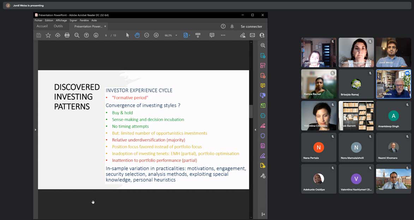Click the print icon in Acrobat toolbar
Image resolution: width=414 pixels, height=220 pixels.
click(x=67, y=35)
